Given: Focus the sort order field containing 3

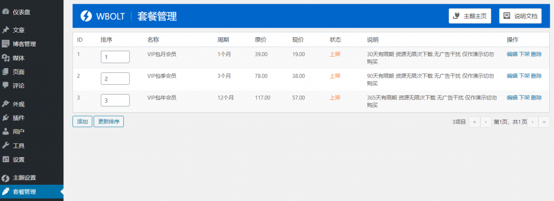Looking at the screenshot, I should (115, 100).
